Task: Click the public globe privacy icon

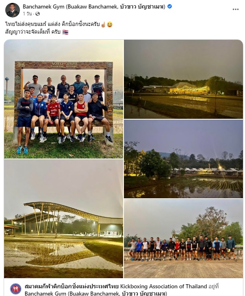Action: click(x=37, y=14)
